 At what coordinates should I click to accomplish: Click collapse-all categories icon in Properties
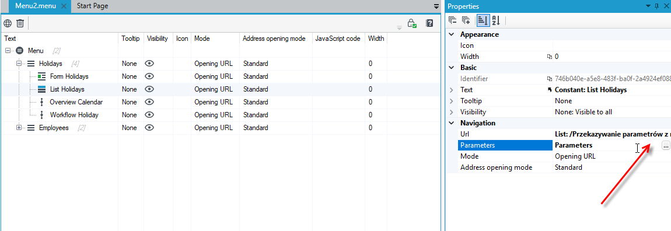point(453,20)
